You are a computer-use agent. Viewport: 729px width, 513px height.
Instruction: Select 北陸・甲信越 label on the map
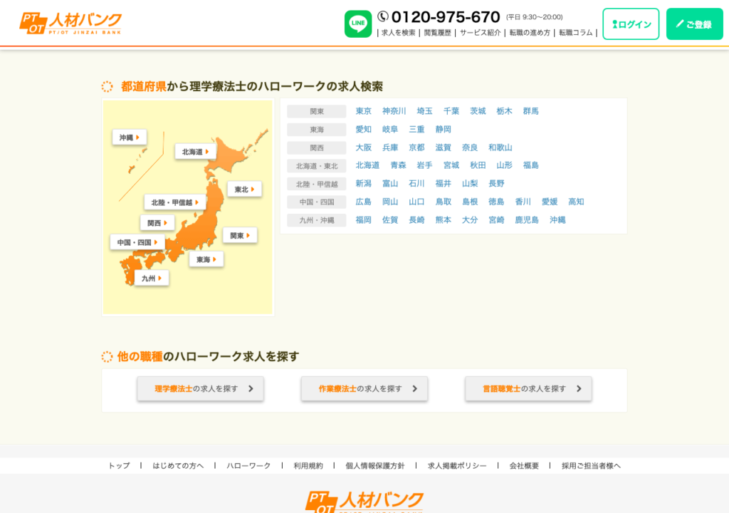(x=175, y=202)
